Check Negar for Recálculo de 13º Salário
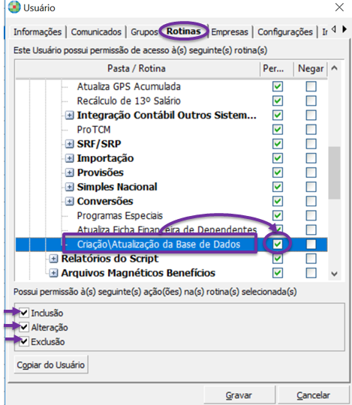This screenshot has height=405, width=352. pos(311,100)
